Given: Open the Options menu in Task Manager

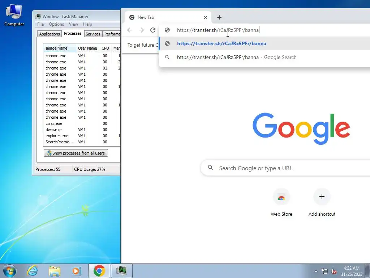Looking at the screenshot, I should point(56,24).
